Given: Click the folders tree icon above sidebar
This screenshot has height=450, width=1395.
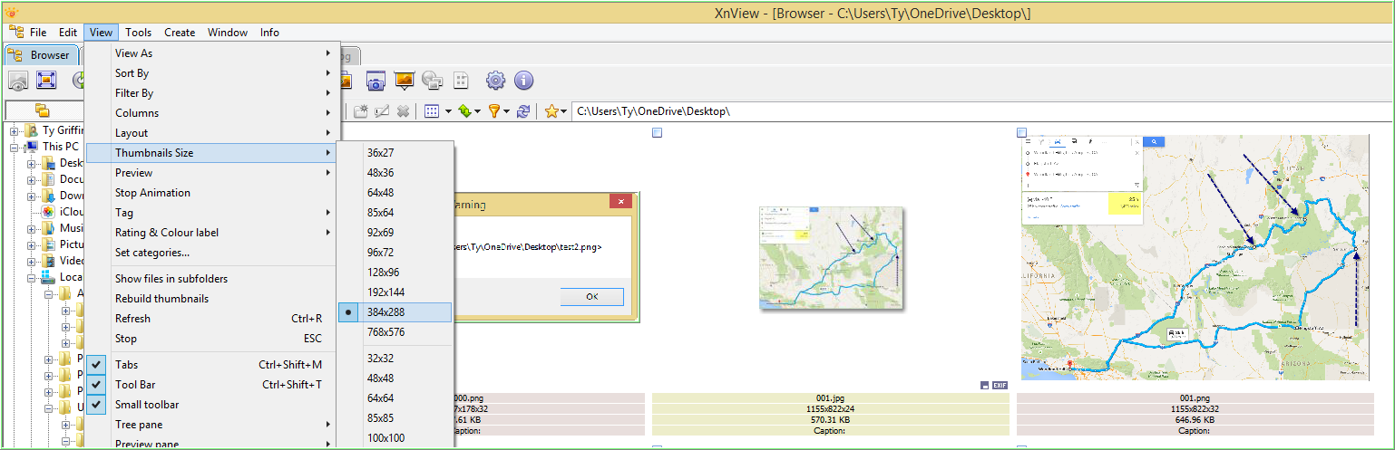Looking at the screenshot, I should tap(42, 110).
